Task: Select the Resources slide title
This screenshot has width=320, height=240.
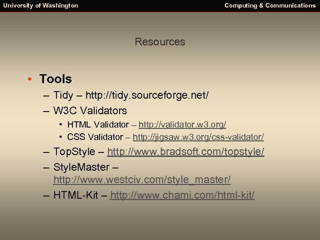Action: [x=160, y=42]
